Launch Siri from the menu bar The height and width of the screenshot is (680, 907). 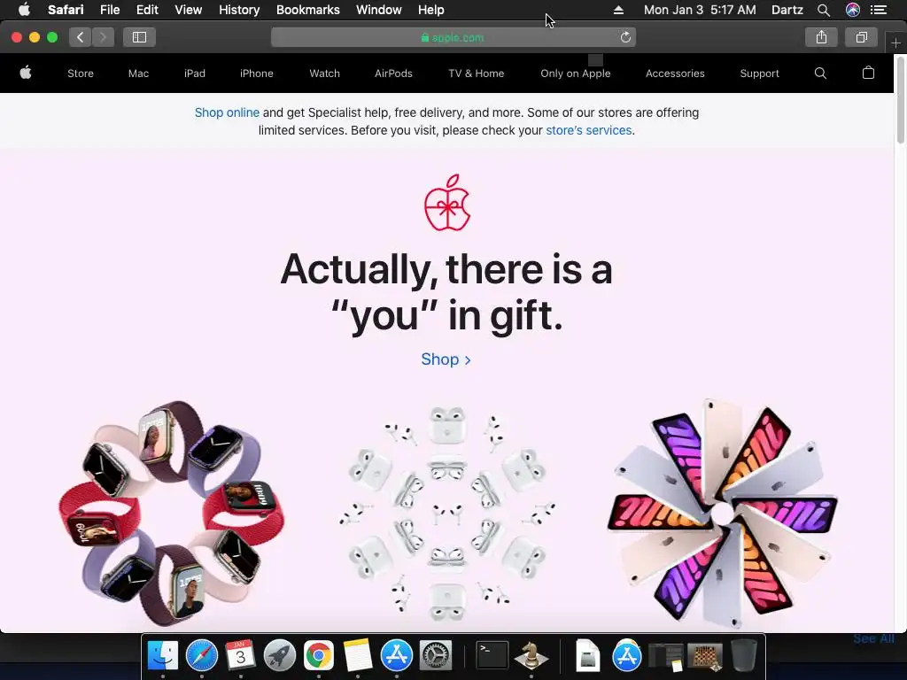click(853, 10)
